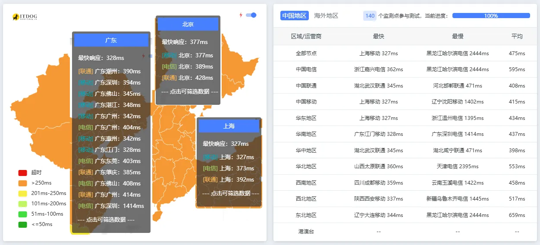Click the yellow 201ms-250ms legend swatch
Image resolution: width=540 pixels, height=245 pixels.
(22, 193)
